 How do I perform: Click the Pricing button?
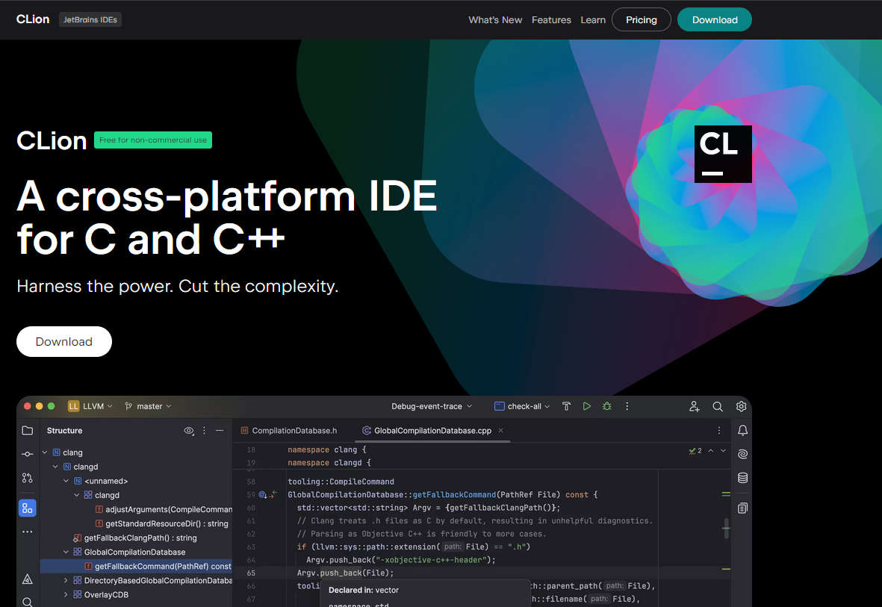[642, 19]
